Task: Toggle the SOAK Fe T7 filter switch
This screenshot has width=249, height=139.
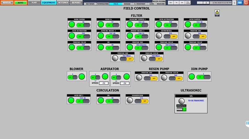Action: click(x=112, y=25)
